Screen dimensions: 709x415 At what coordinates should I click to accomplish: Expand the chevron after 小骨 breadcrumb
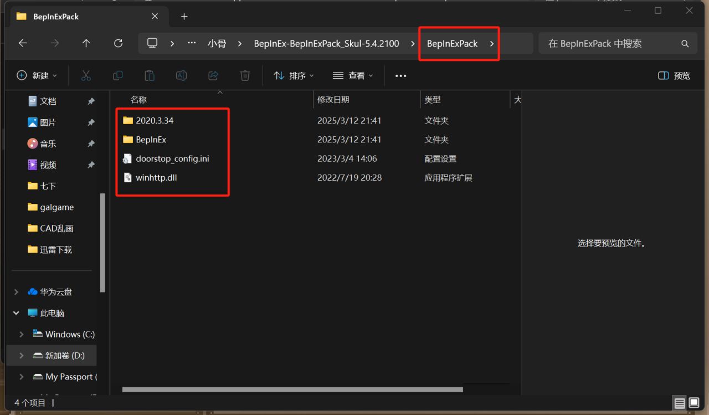pos(240,44)
